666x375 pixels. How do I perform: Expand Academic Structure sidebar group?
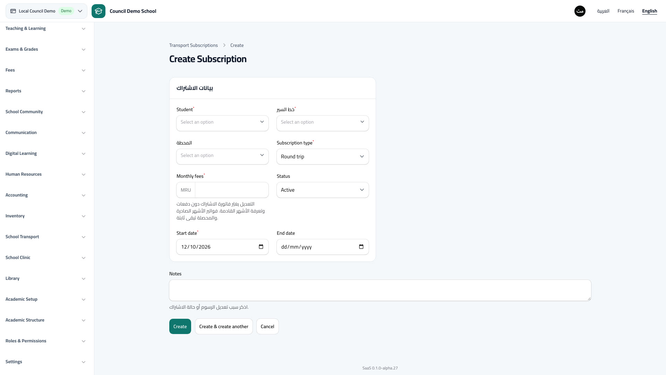[x=45, y=320]
